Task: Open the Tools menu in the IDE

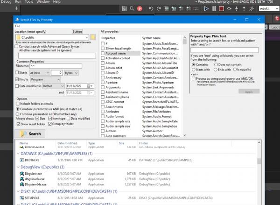Action: pyautogui.click(x=29, y=2)
